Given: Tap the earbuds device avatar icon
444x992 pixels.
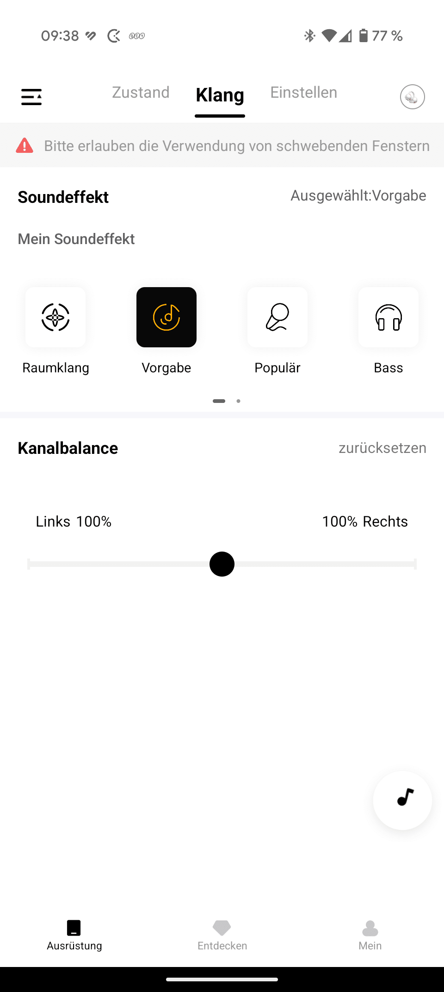Looking at the screenshot, I should 412,97.
